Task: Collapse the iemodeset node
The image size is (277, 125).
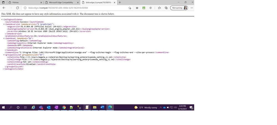Action: point(4,38)
